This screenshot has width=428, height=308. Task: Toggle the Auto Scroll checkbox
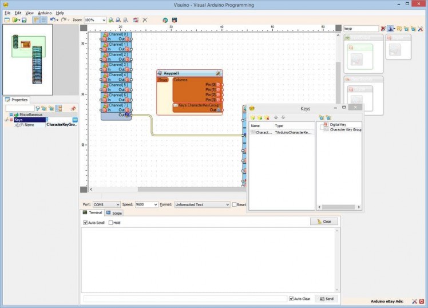[x=86, y=223]
